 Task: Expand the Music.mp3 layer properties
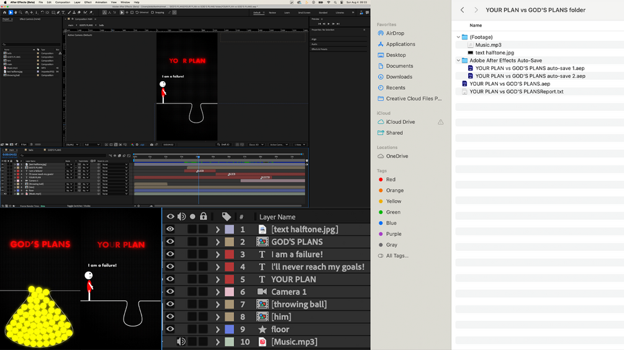coord(218,342)
